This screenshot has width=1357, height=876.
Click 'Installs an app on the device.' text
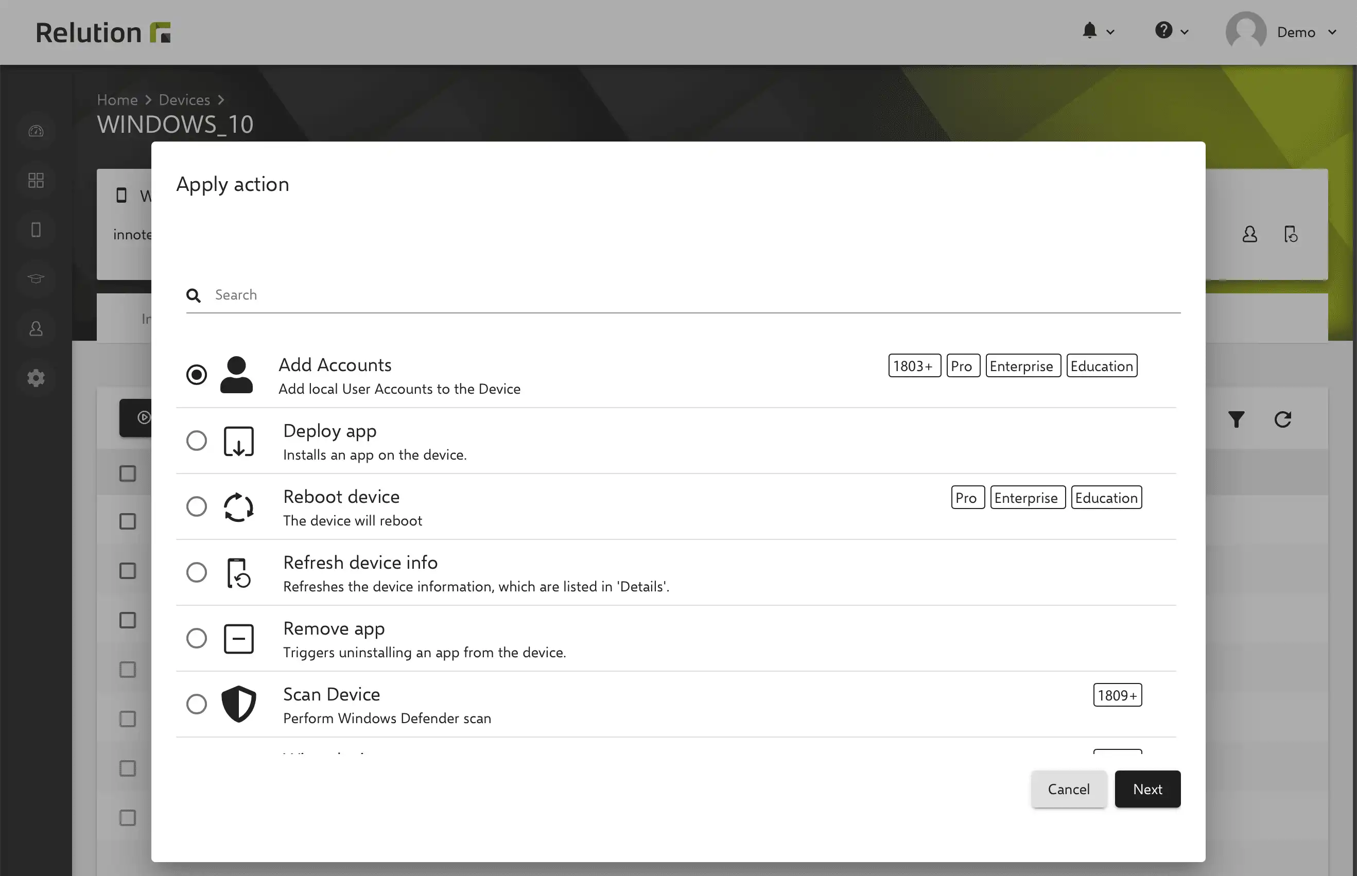pos(374,455)
